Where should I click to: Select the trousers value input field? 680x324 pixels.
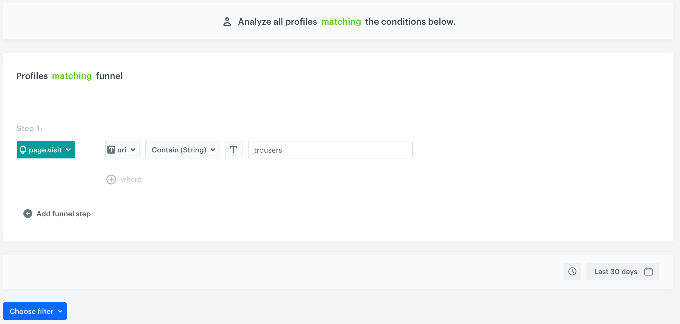(330, 150)
